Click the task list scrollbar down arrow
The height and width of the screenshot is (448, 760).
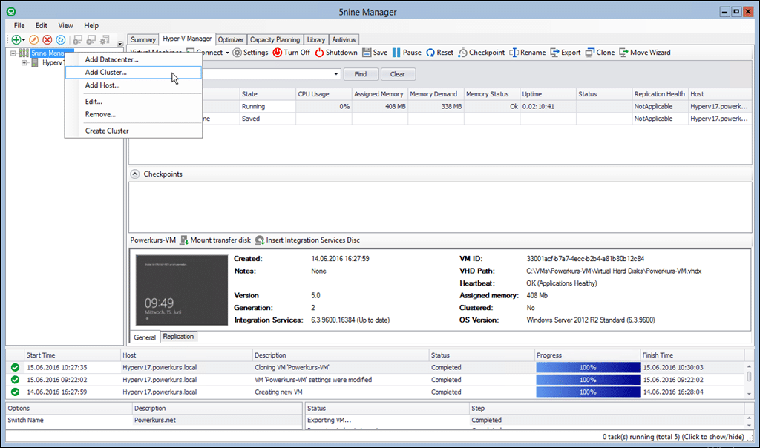click(x=749, y=394)
